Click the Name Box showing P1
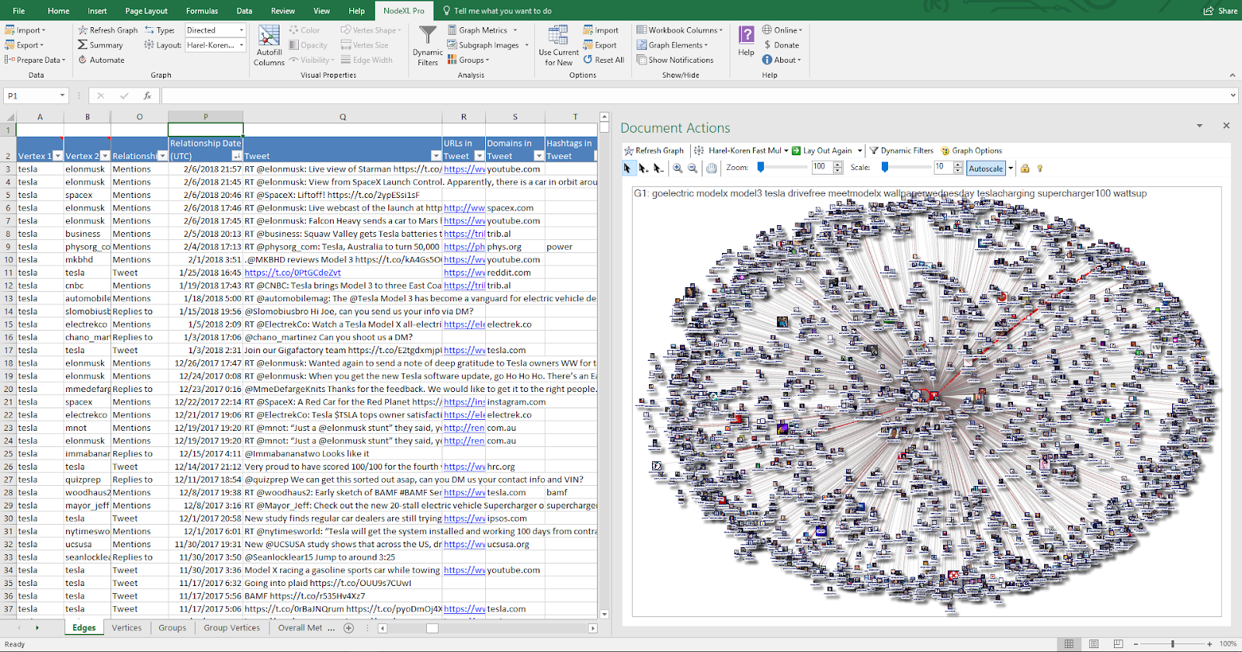The height and width of the screenshot is (652, 1242). coord(30,95)
